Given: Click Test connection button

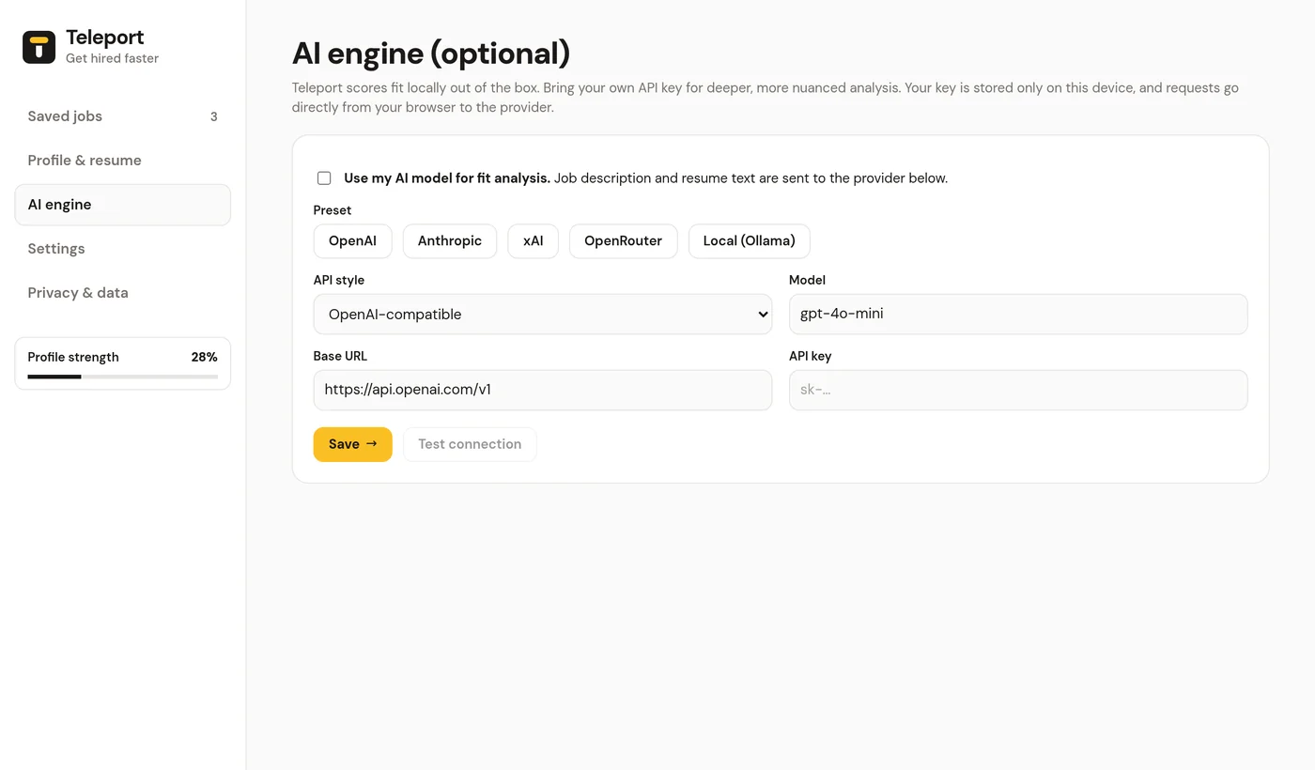Looking at the screenshot, I should pyautogui.click(x=470, y=444).
